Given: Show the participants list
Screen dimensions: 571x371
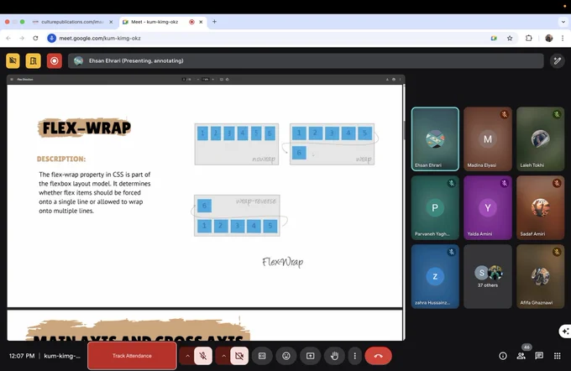Looking at the screenshot, I should [x=521, y=356].
